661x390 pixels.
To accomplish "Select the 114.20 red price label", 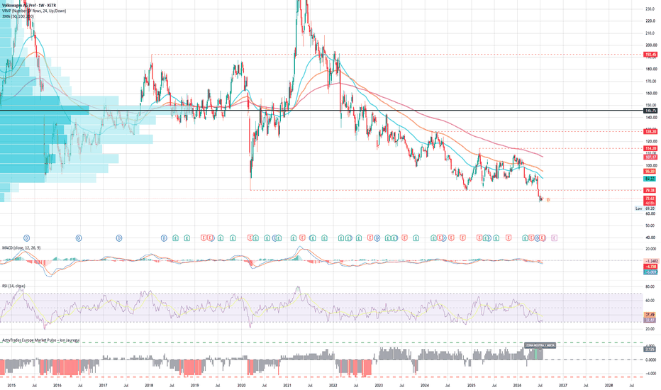I will point(650,148).
